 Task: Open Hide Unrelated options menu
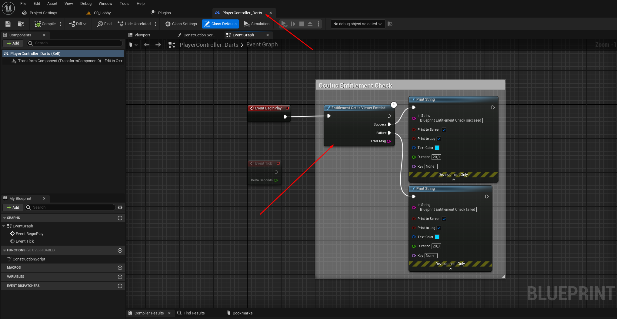[x=155, y=24]
